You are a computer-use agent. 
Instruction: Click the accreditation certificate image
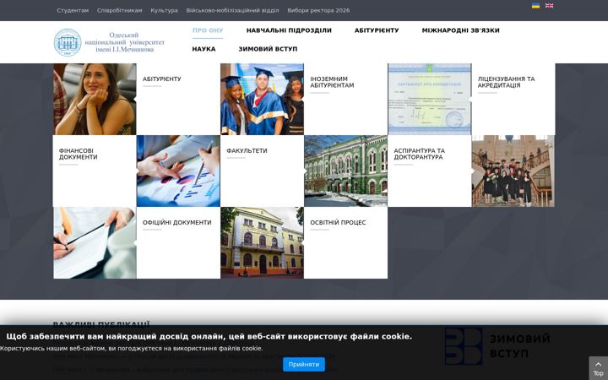point(430,100)
